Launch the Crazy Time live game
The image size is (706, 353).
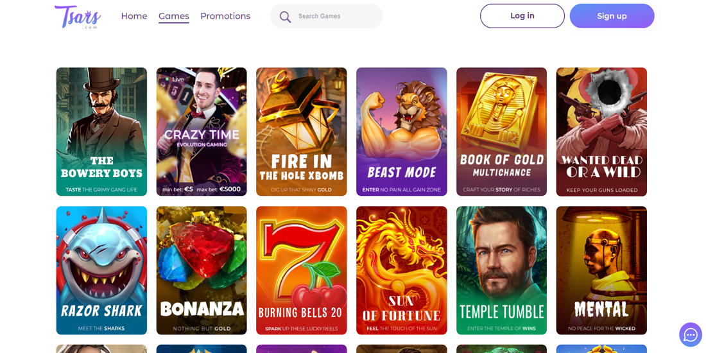pos(202,132)
